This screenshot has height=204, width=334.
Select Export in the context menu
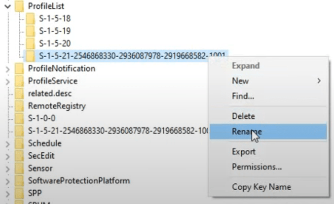click(244, 152)
